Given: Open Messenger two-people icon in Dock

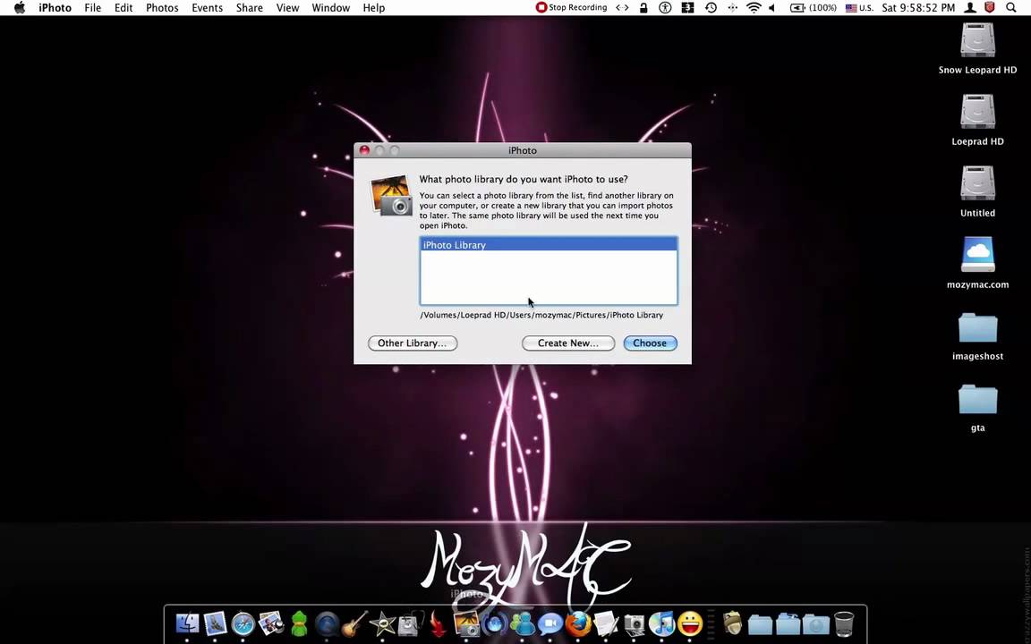Looking at the screenshot, I should click(523, 623).
